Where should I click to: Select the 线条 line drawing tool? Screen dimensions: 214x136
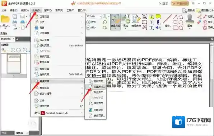(x=167, y=21)
